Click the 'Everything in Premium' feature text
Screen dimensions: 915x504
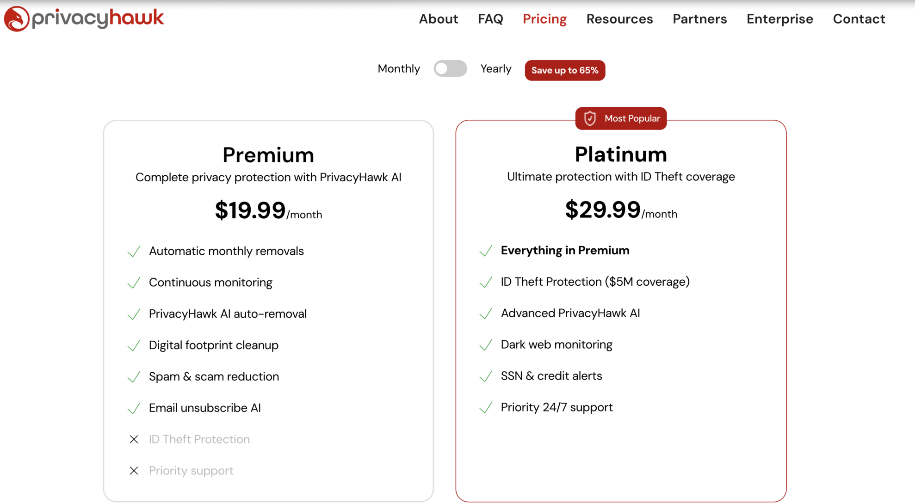[x=565, y=251]
